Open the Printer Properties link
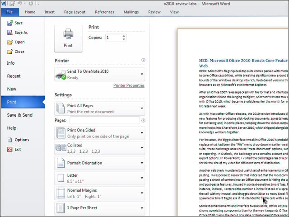The image size is (289, 217). click(x=129, y=85)
